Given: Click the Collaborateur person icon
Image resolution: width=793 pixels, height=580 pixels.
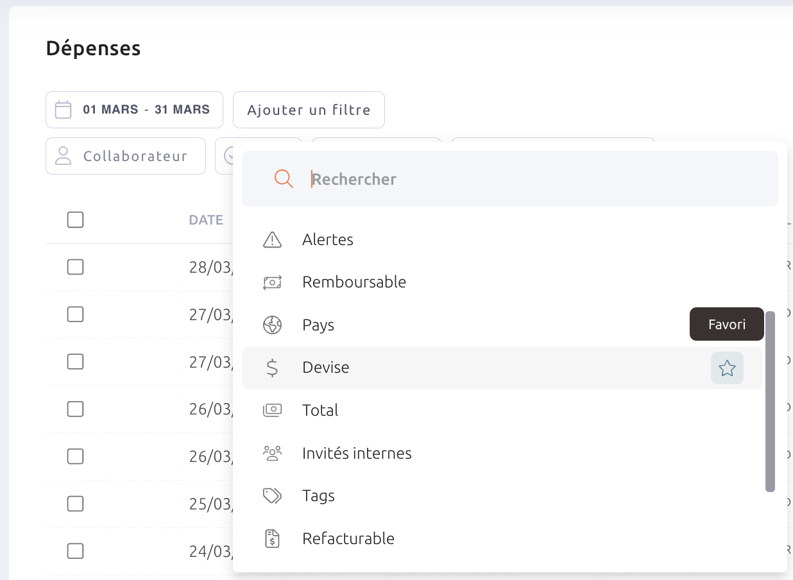Looking at the screenshot, I should coord(63,156).
